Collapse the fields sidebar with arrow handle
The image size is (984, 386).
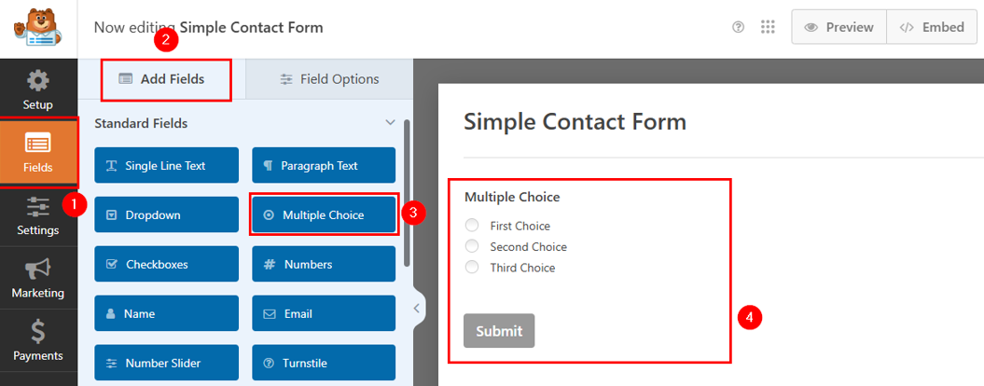click(x=417, y=308)
